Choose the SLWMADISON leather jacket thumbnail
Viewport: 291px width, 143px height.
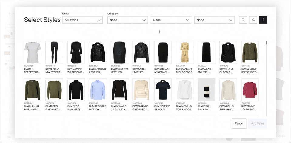pos(98,52)
